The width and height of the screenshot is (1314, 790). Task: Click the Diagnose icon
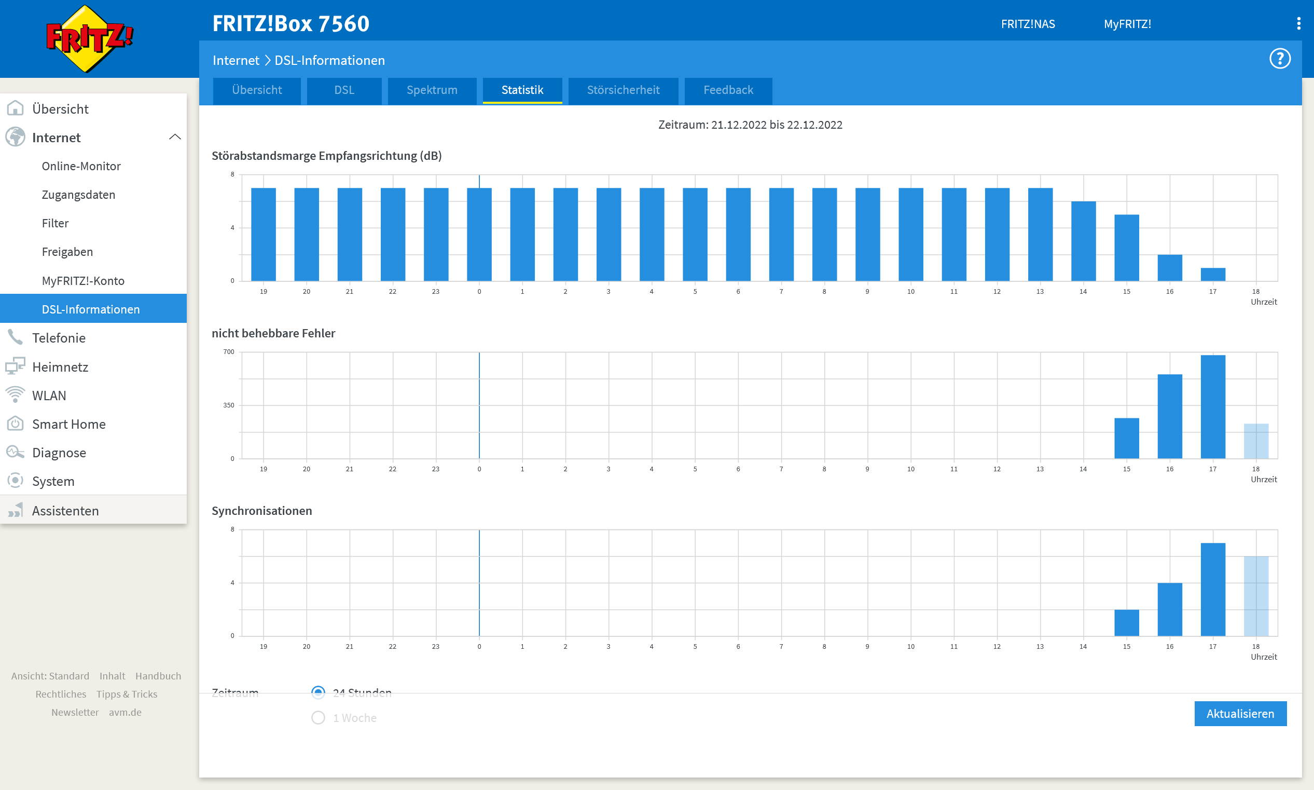[15, 453]
